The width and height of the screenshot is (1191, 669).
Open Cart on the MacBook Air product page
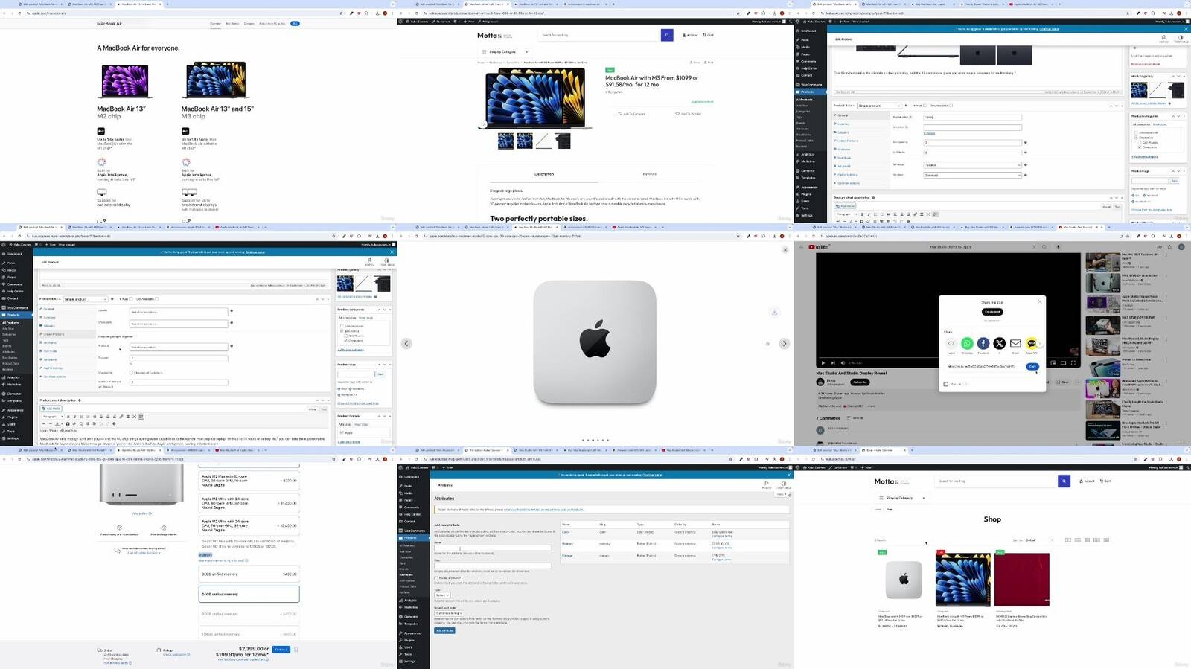pos(708,35)
